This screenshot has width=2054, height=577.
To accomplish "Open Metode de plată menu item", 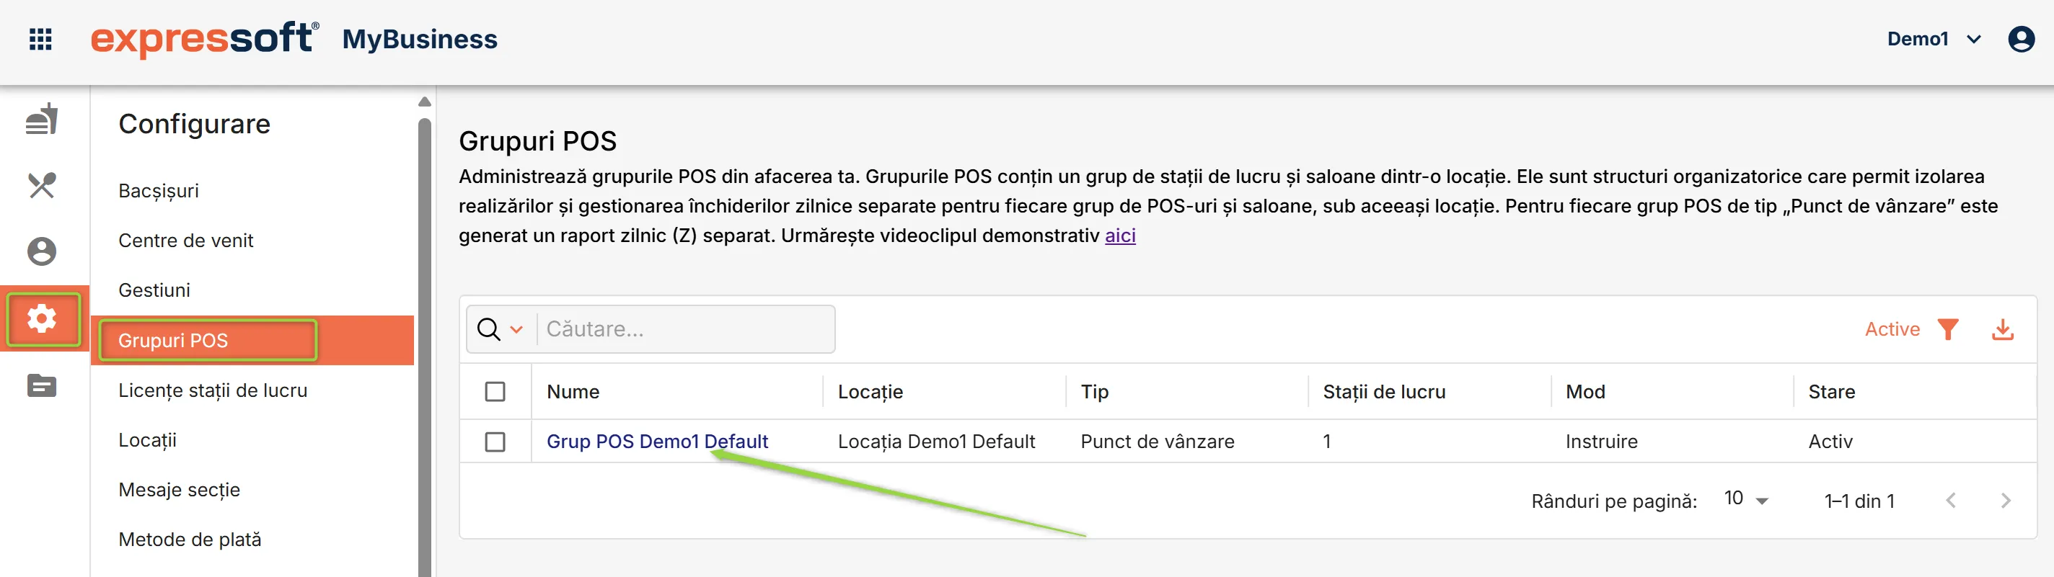I will click(x=190, y=540).
